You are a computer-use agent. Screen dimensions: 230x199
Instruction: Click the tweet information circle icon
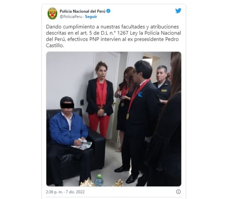tap(178, 192)
